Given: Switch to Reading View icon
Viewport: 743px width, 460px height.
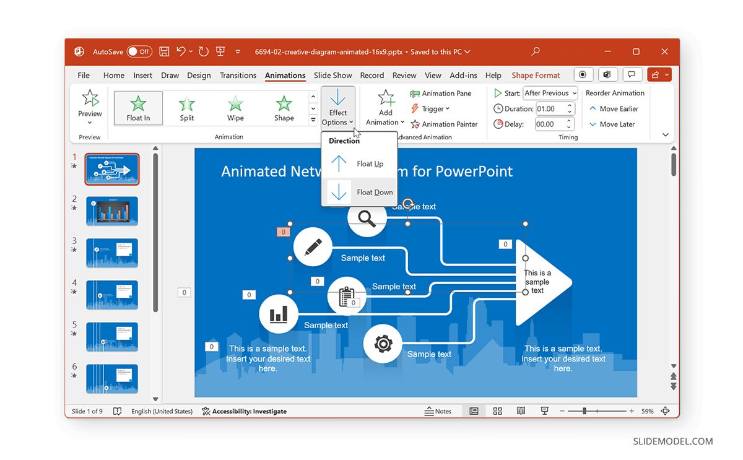Looking at the screenshot, I should click(521, 411).
